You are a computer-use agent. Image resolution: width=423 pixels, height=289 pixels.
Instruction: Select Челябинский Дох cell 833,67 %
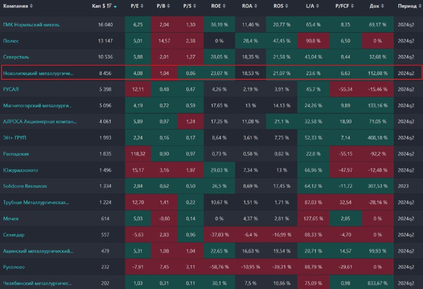pos(378,283)
